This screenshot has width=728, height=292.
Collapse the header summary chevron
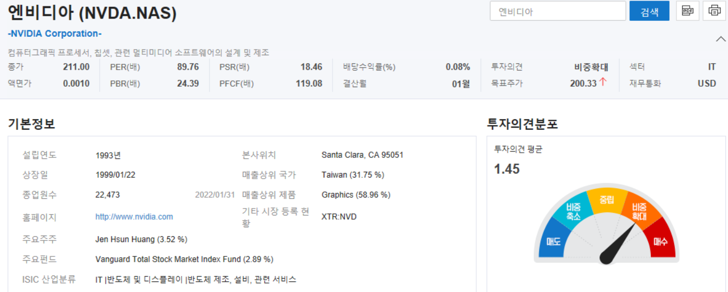721,39
